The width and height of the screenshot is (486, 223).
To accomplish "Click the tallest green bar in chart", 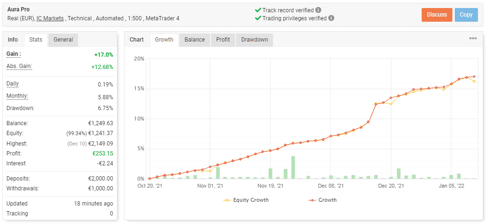I will point(293,167).
